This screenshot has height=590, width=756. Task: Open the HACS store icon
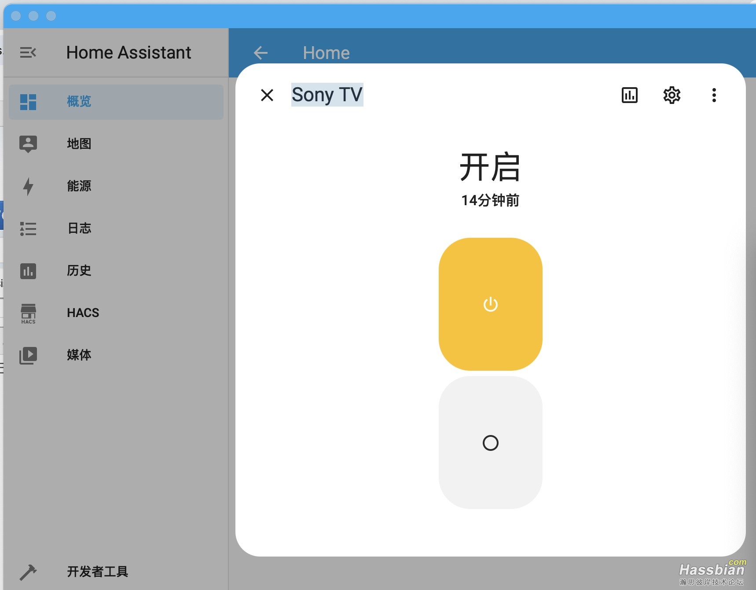click(28, 313)
